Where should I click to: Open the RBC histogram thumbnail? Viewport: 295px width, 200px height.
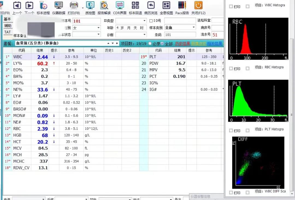(258, 39)
